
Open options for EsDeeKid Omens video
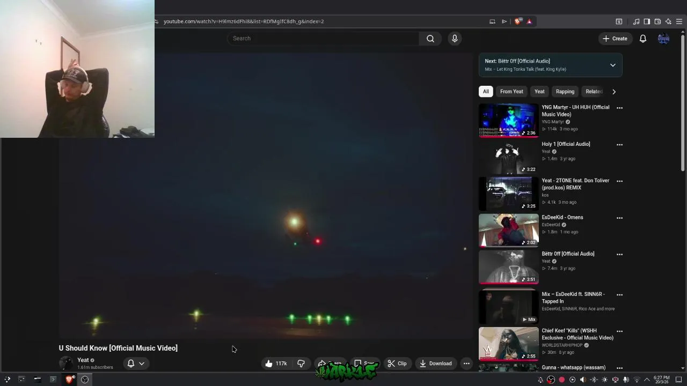point(620,218)
